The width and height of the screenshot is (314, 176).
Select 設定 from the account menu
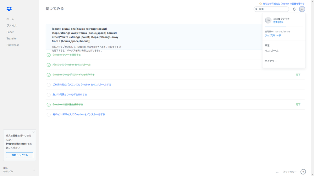[267, 45]
